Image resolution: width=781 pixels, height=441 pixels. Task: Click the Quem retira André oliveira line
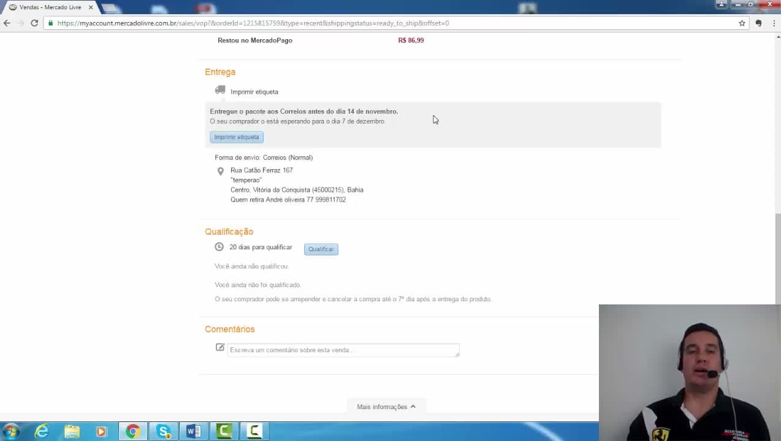(x=288, y=200)
